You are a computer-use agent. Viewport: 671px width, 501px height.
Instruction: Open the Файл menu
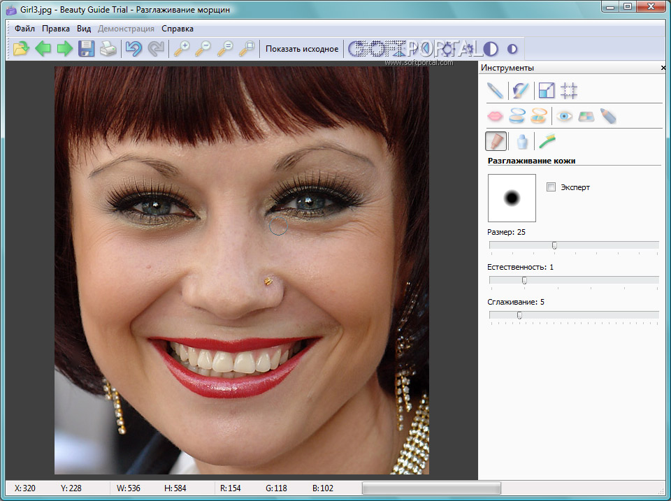coord(24,29)
